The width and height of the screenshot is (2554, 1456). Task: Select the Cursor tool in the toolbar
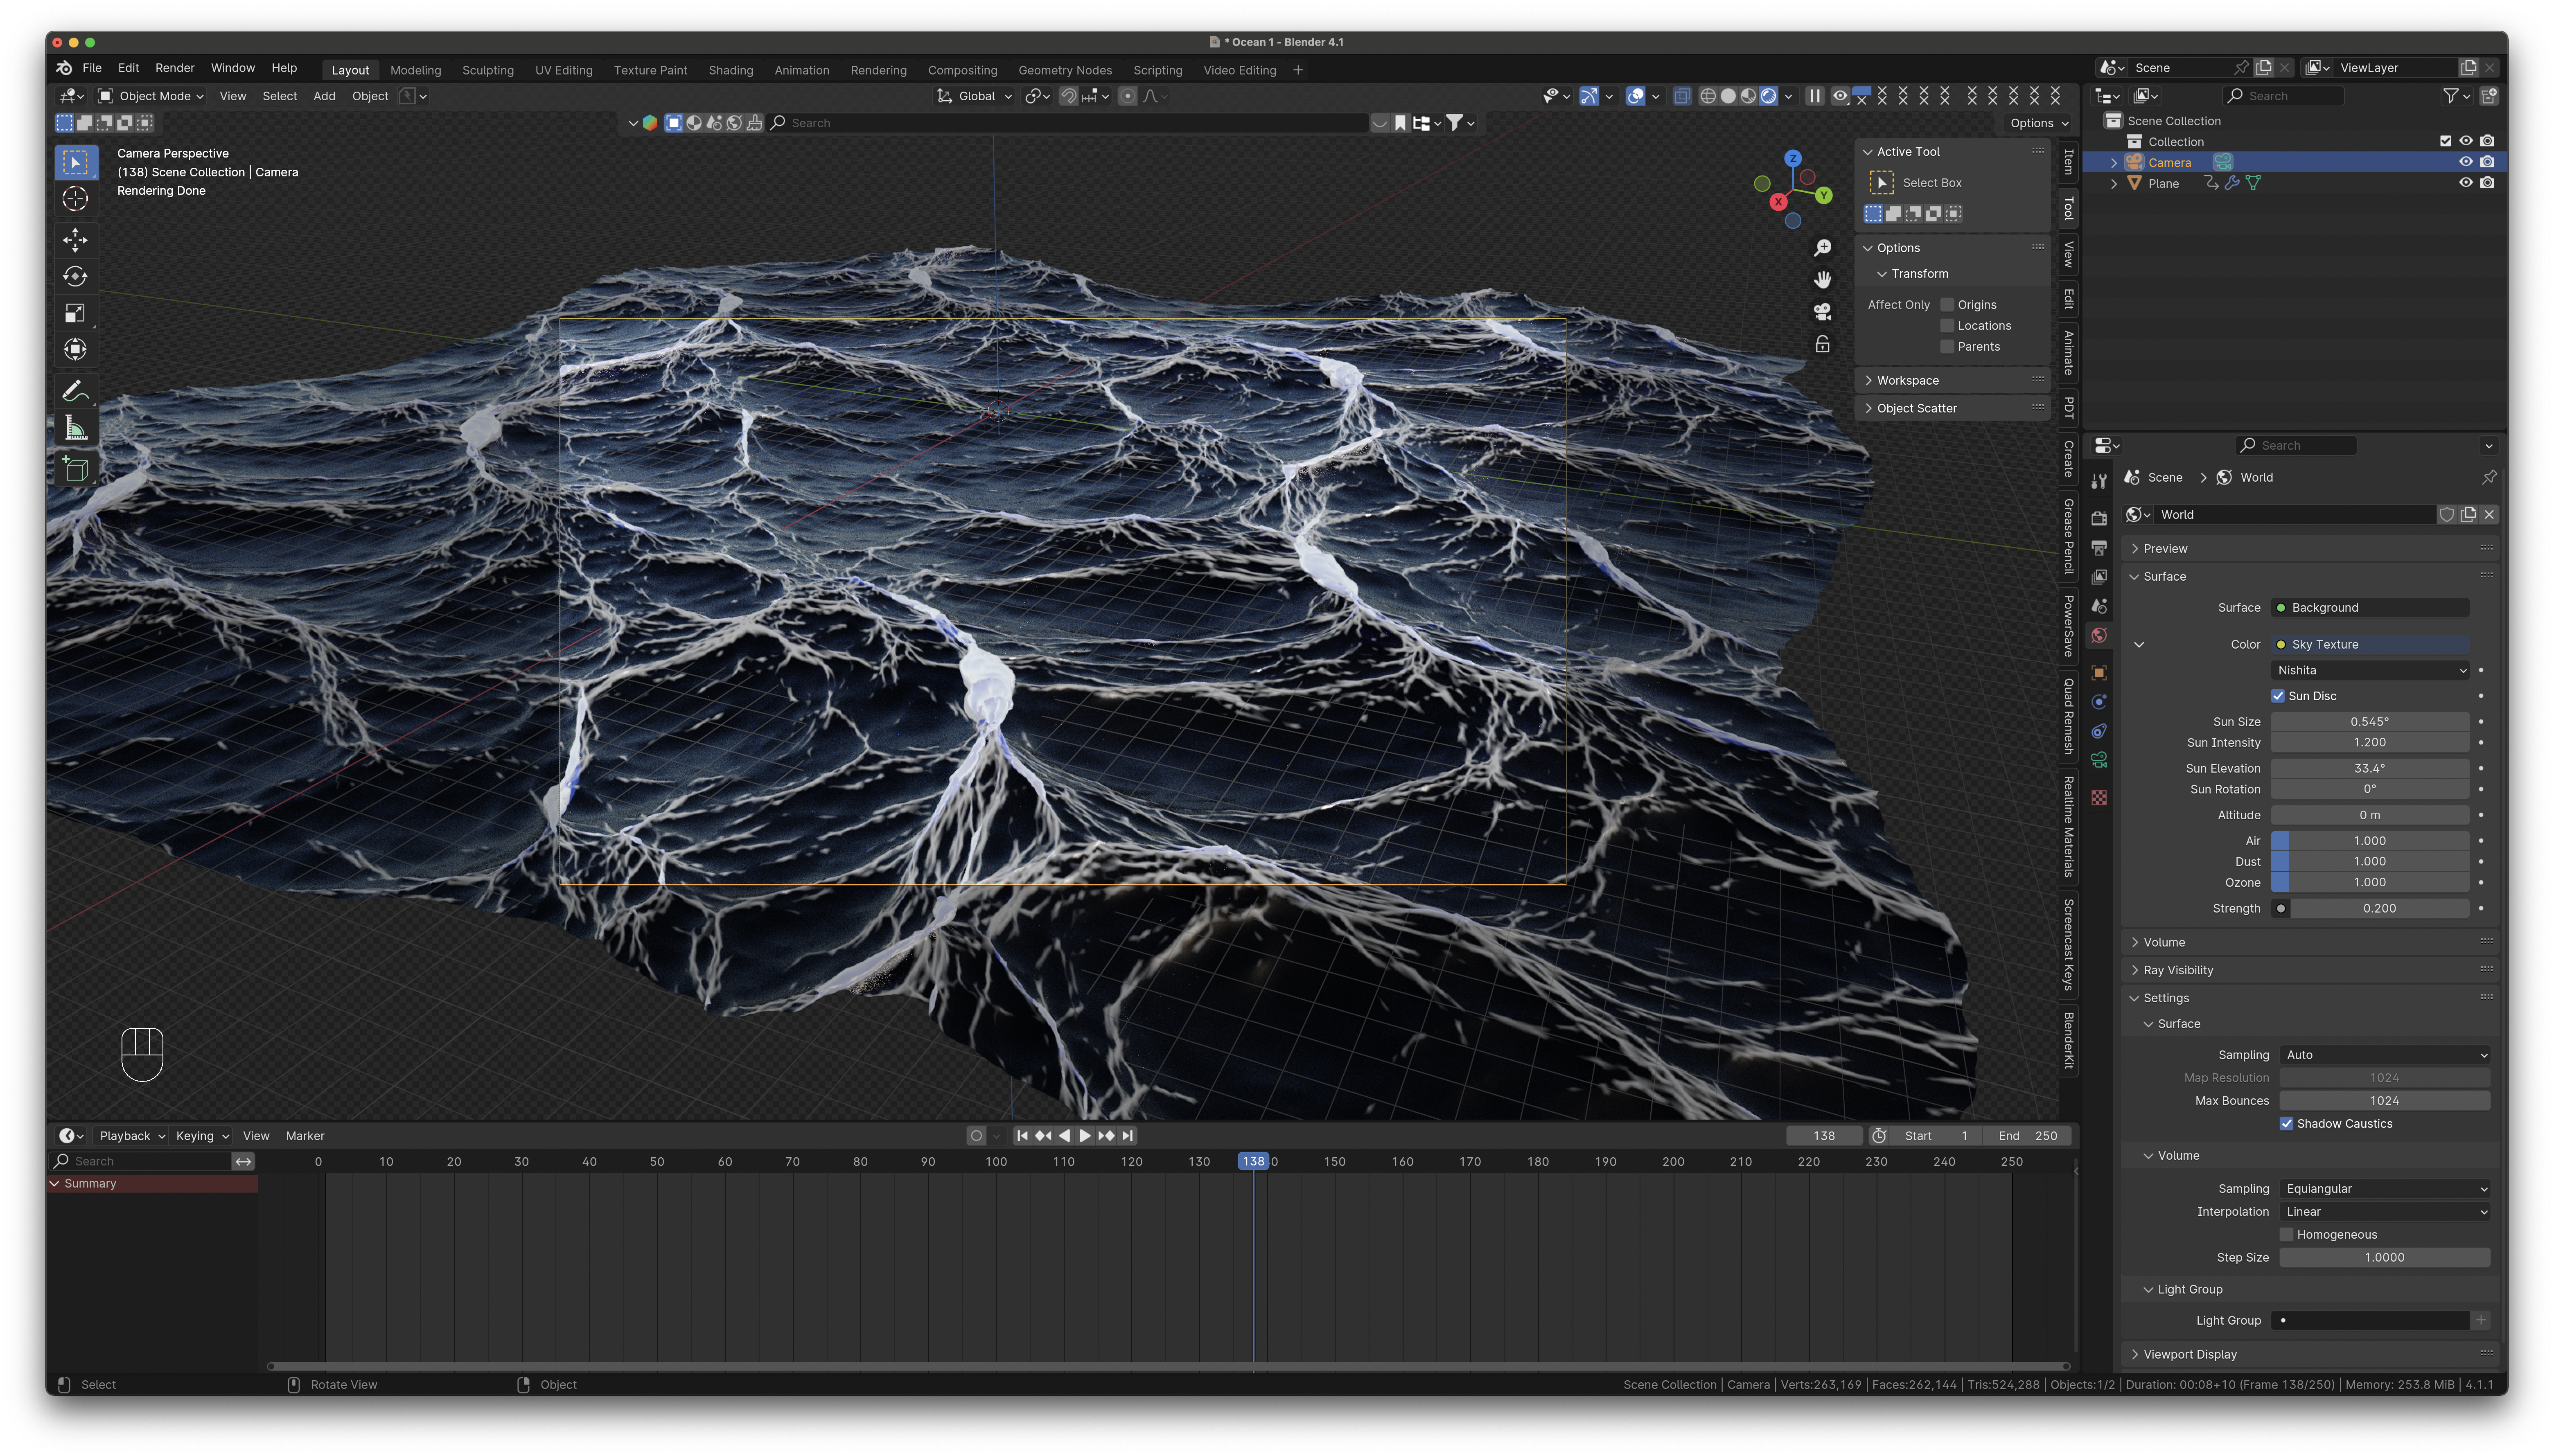click(x=75, y=199)
